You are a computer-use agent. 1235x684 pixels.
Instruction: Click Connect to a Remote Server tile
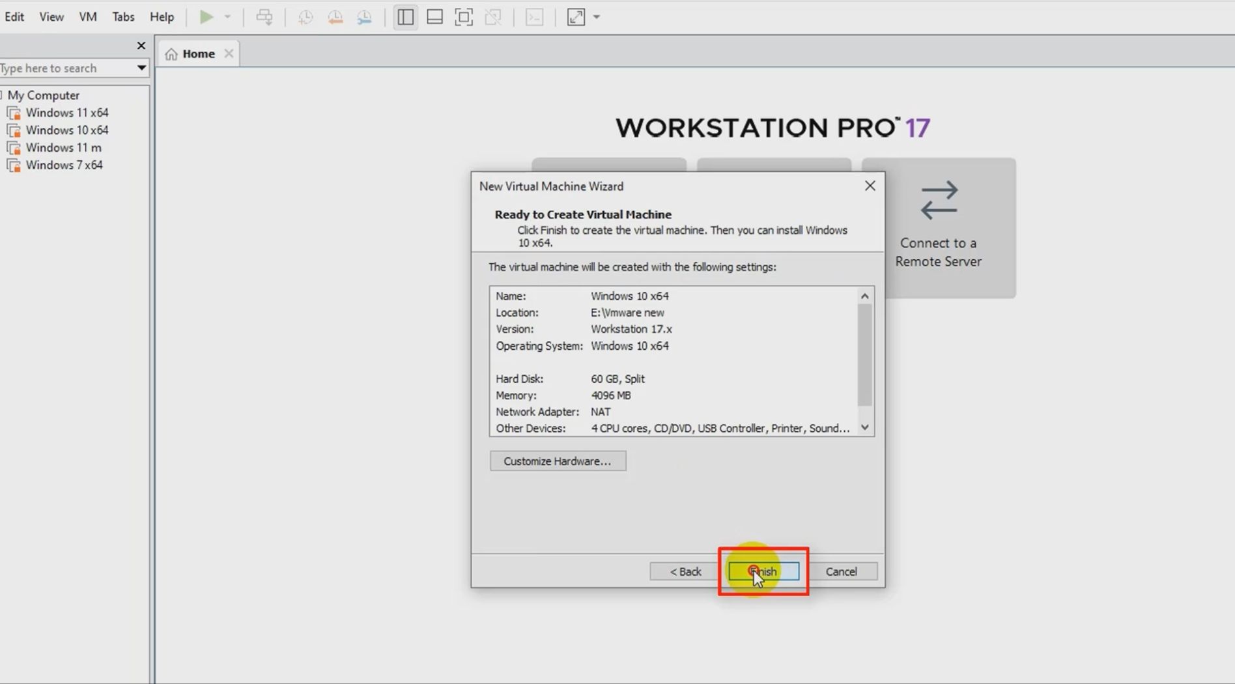point(939,228)
